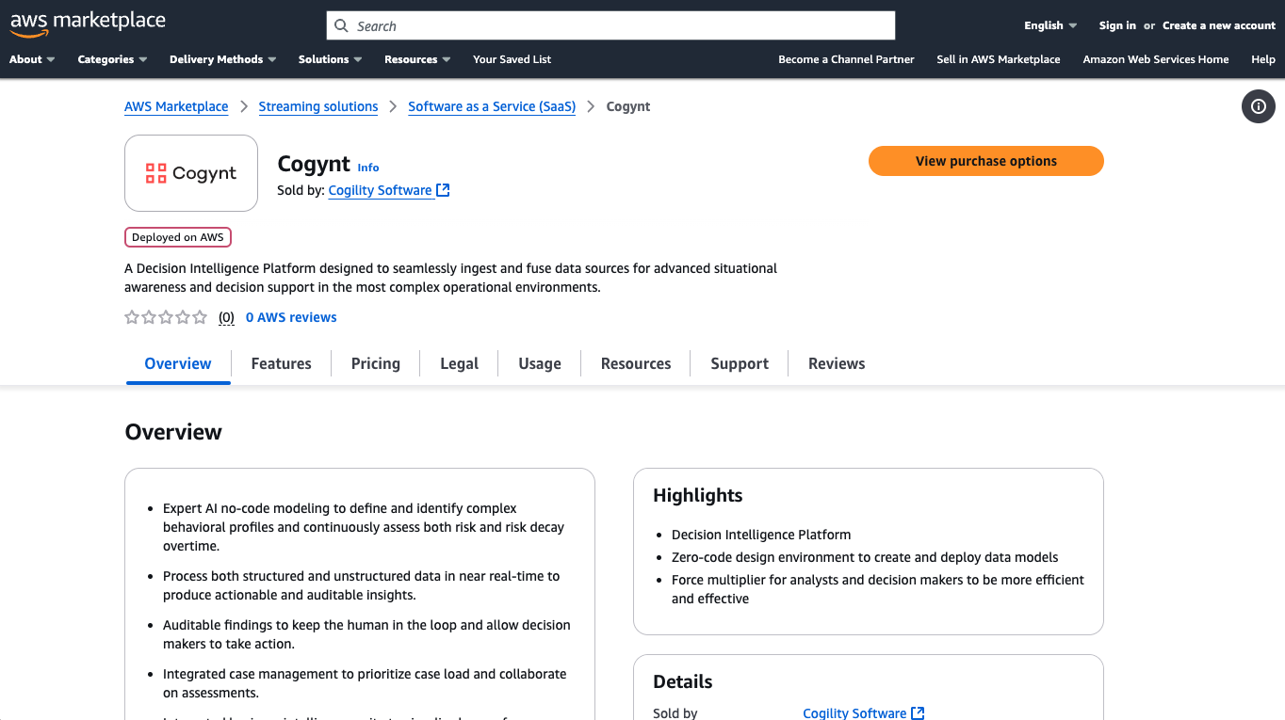Open Cogility Software link in Details

[854, 713]
